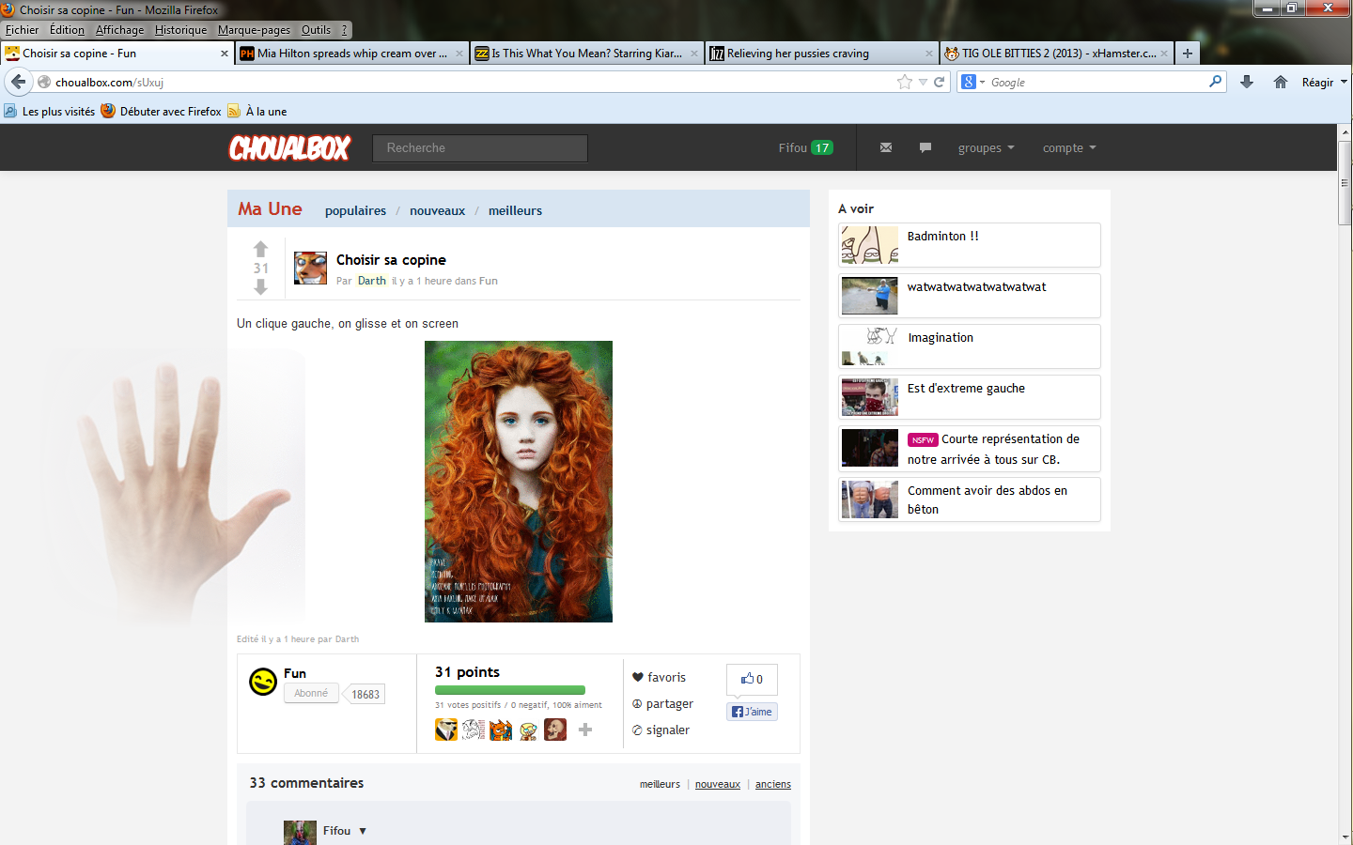
Task: Expand the compte dropdown
Action: 1068,148
